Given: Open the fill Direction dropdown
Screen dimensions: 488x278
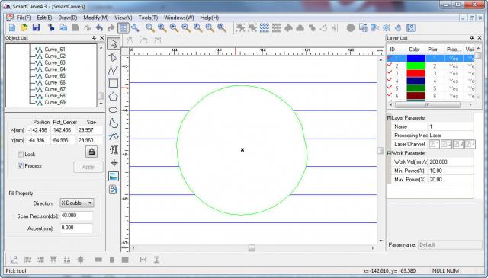Looking at the screenshot, I should 77,203.
